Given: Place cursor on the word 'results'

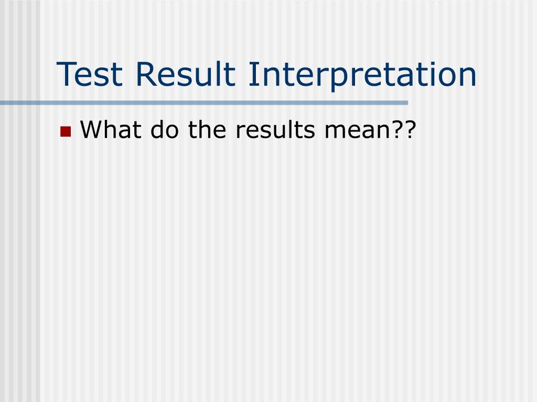Looking at the screenshot, I should (x=275, y=130).
